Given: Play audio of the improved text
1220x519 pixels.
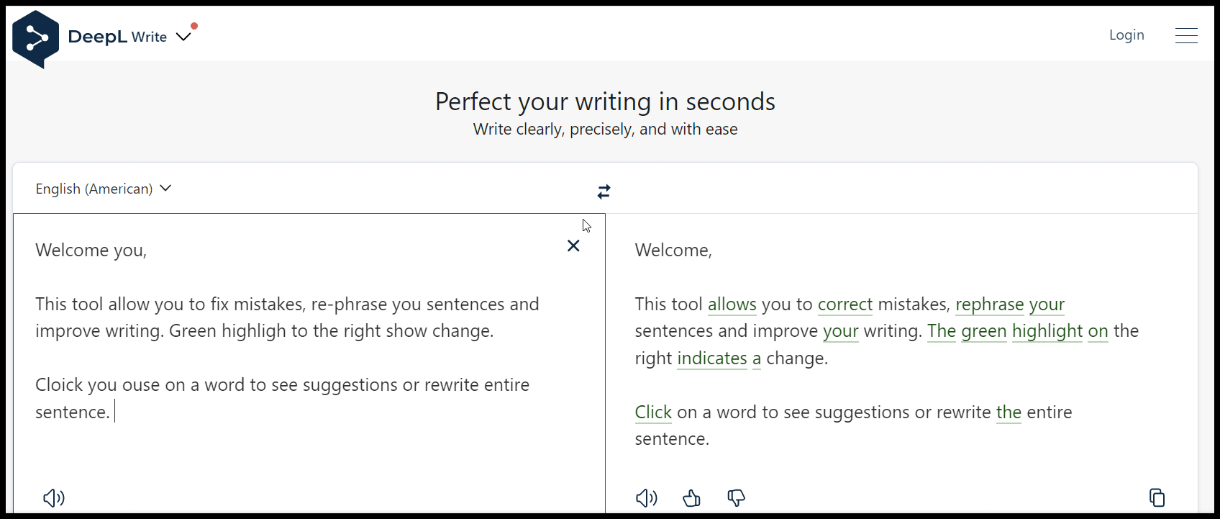Looking at the screenshot, I should 646,498.
